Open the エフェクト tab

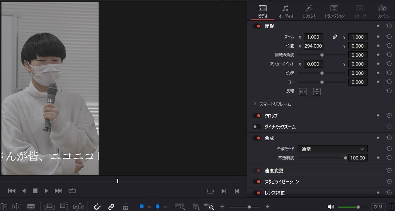(x=309, y=11)
